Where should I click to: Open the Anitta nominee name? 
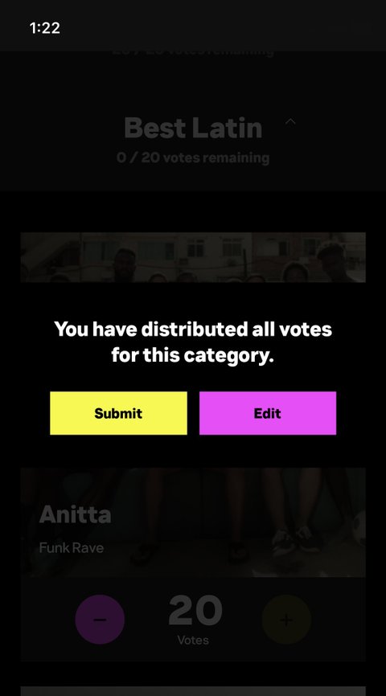coord(75,514)
